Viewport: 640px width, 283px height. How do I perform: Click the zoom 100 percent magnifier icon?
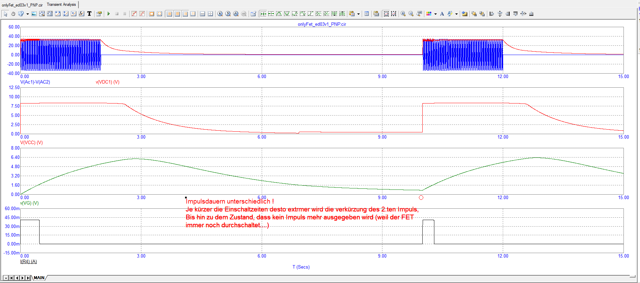(419, 14)
